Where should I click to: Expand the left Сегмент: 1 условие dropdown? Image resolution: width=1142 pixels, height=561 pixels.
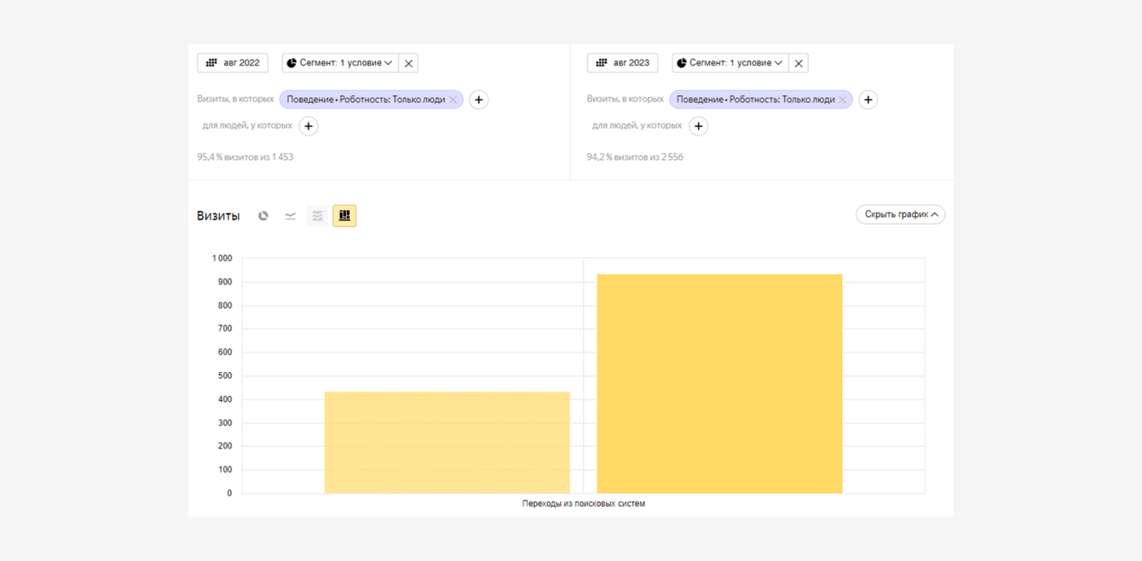340,63
